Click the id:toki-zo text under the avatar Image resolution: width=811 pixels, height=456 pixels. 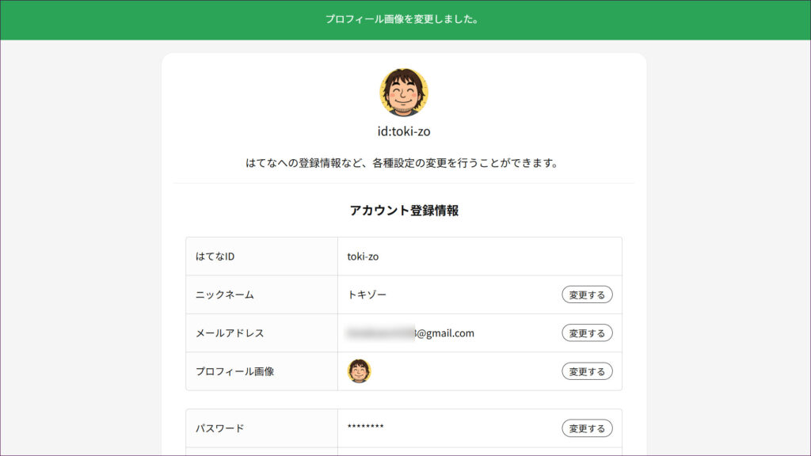(x=404, y=131)
